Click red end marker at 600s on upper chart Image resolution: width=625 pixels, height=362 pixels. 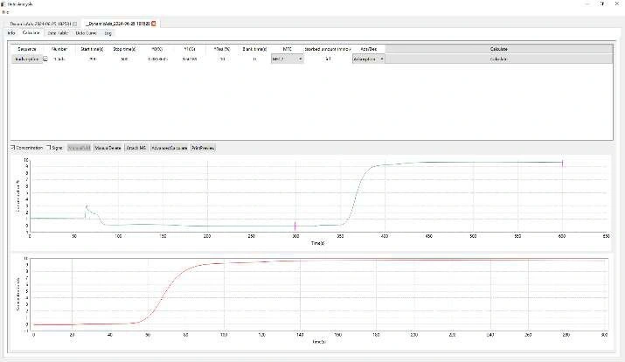(x=562, y=164)
